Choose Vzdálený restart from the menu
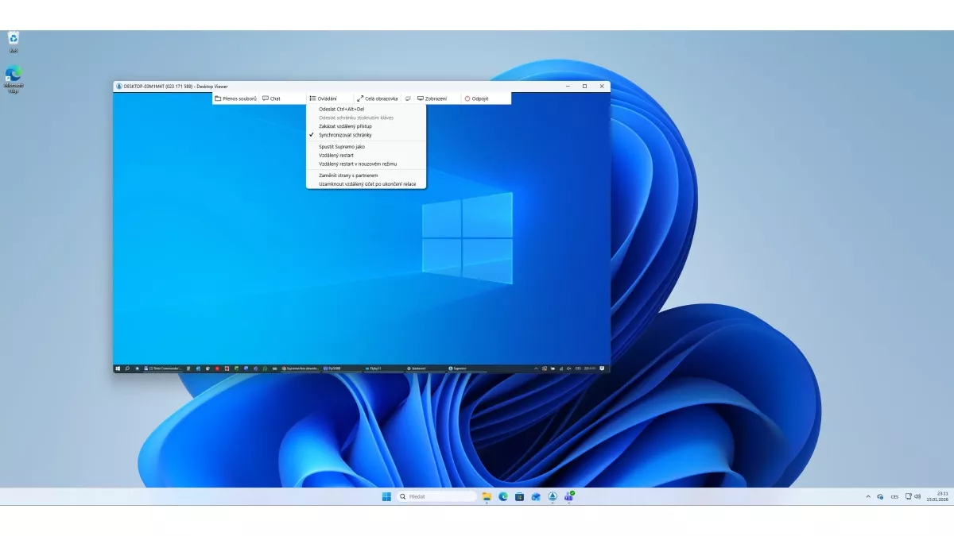954x536 pixels. coord(336,155)
